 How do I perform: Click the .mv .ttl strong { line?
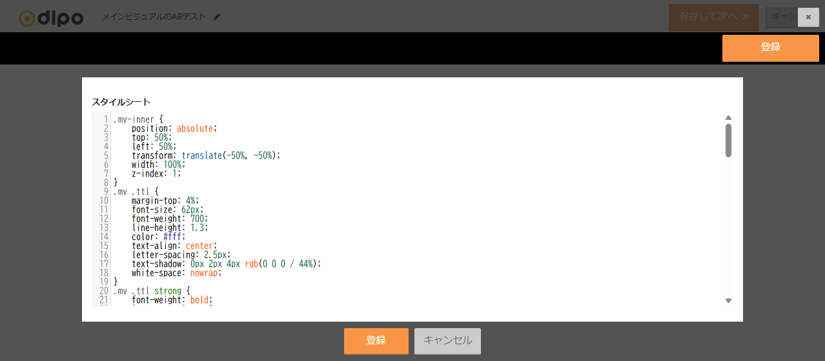click(152, 291)
